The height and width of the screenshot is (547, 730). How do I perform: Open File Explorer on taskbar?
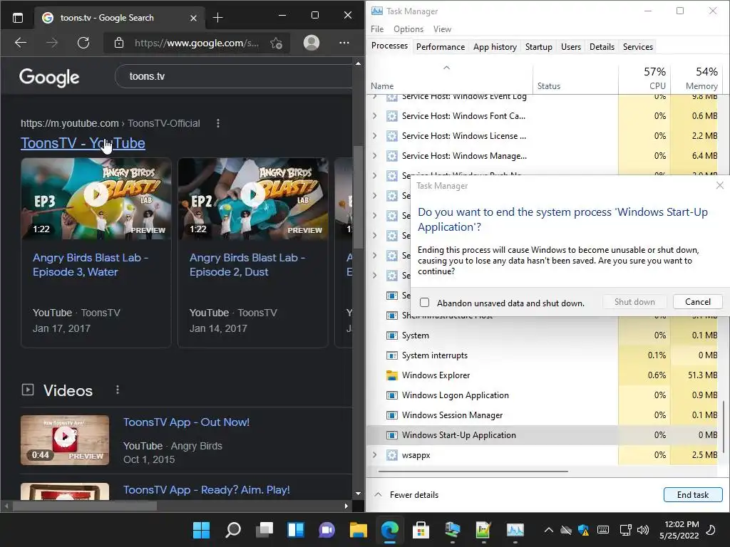click(359, 530)
